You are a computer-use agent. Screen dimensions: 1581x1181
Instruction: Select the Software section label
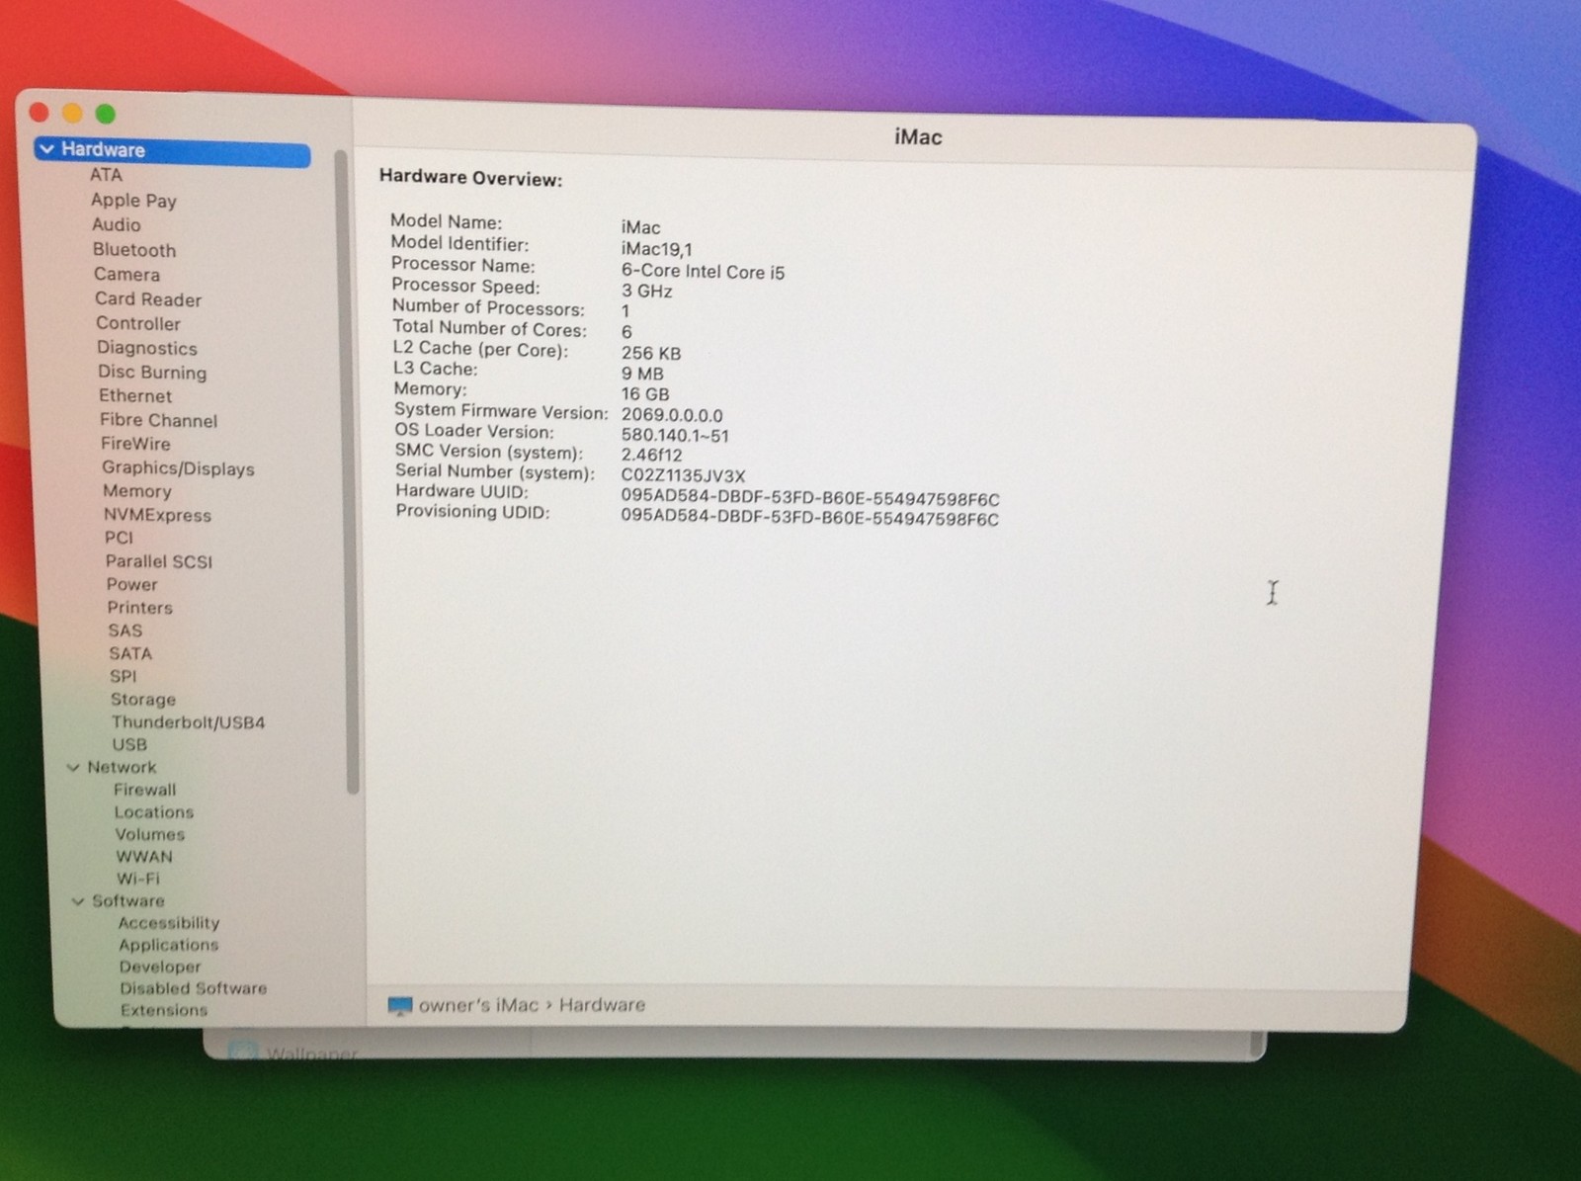click(128, 901)
